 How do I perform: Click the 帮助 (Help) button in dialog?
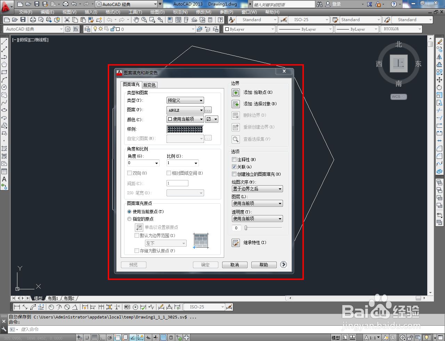[264, 265]
